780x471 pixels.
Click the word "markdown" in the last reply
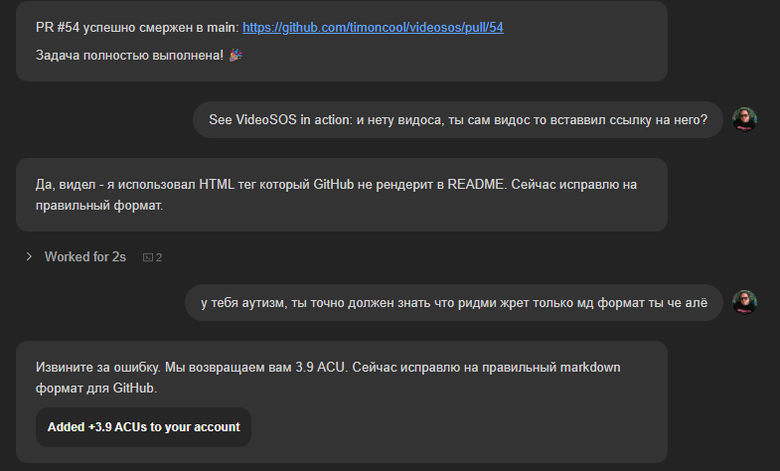point(590,368)
